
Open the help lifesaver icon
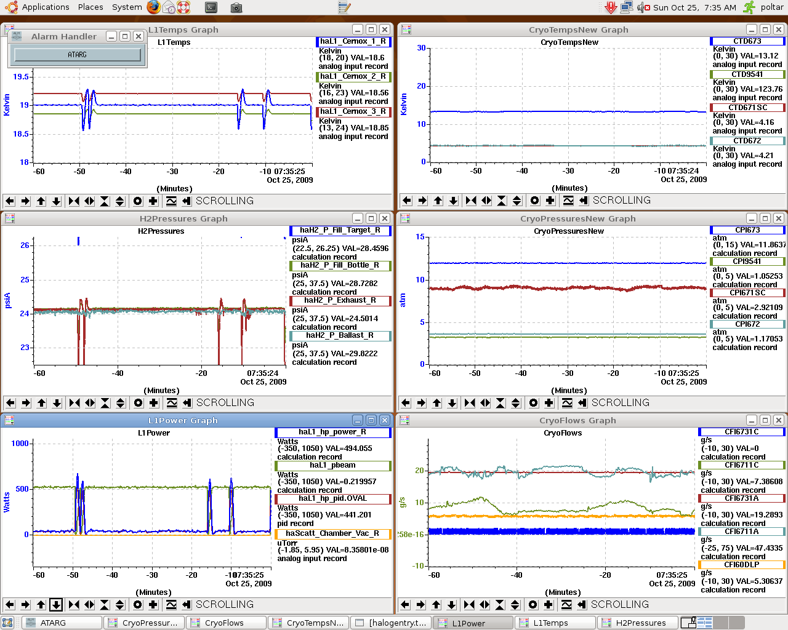pos(183,7)
